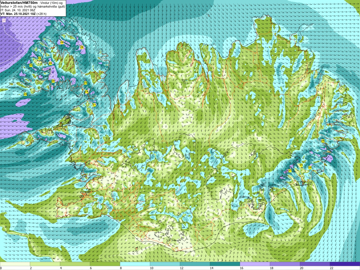Click the legend tick label '0'

(x=1, y=268)
